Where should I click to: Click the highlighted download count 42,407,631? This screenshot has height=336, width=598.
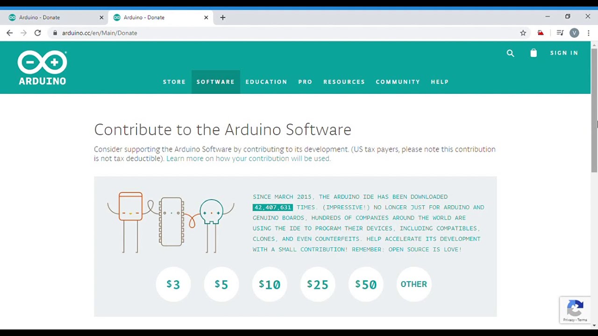pos(273,207)
